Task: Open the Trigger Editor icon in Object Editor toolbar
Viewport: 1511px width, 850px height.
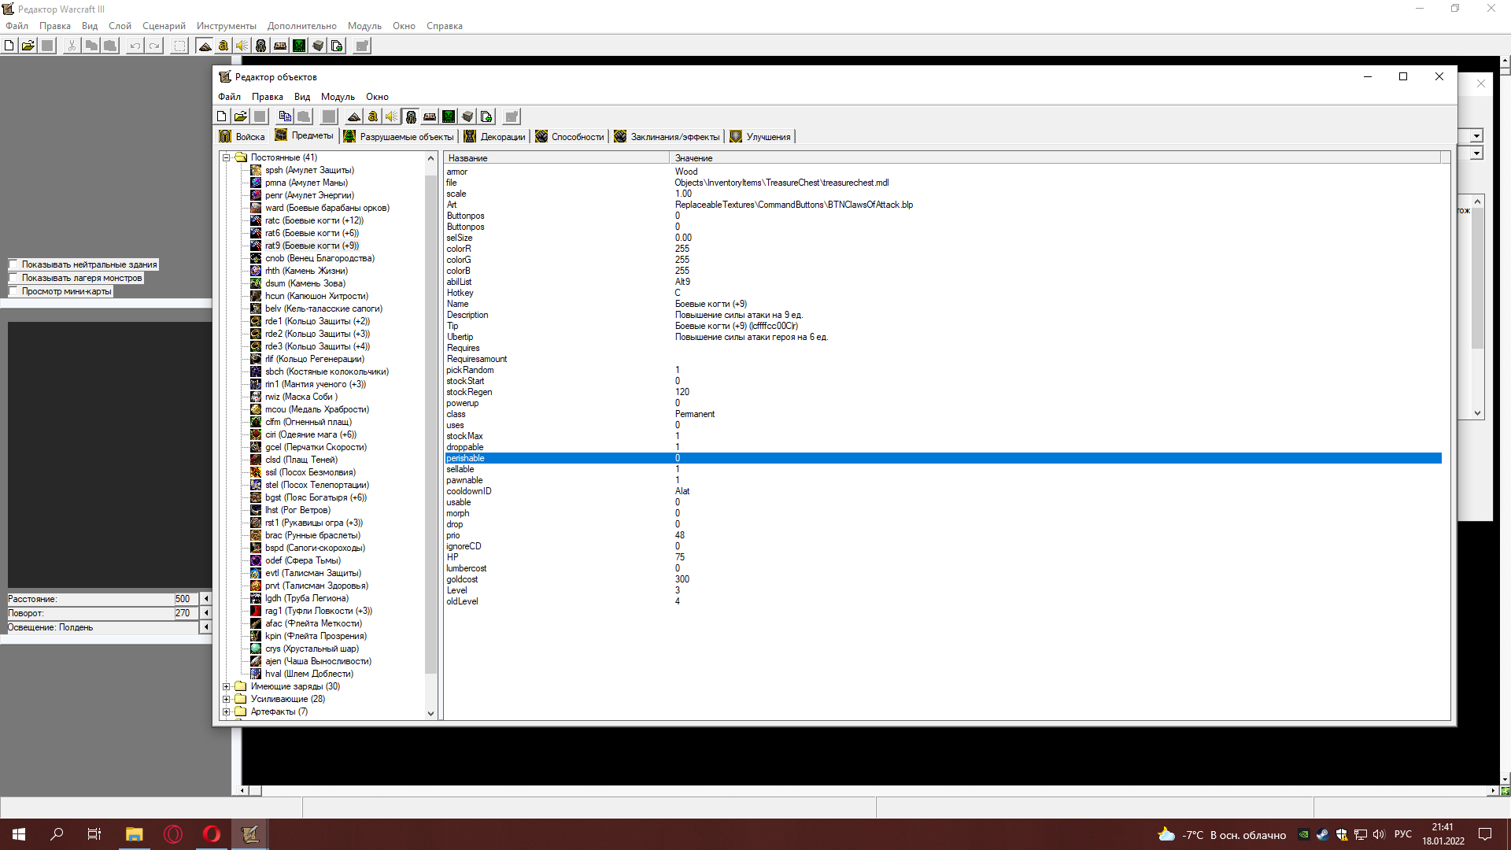Action: pos(373,116)
